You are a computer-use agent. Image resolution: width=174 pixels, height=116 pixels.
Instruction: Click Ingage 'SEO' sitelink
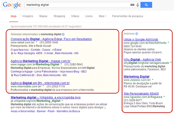coord(84,72)
